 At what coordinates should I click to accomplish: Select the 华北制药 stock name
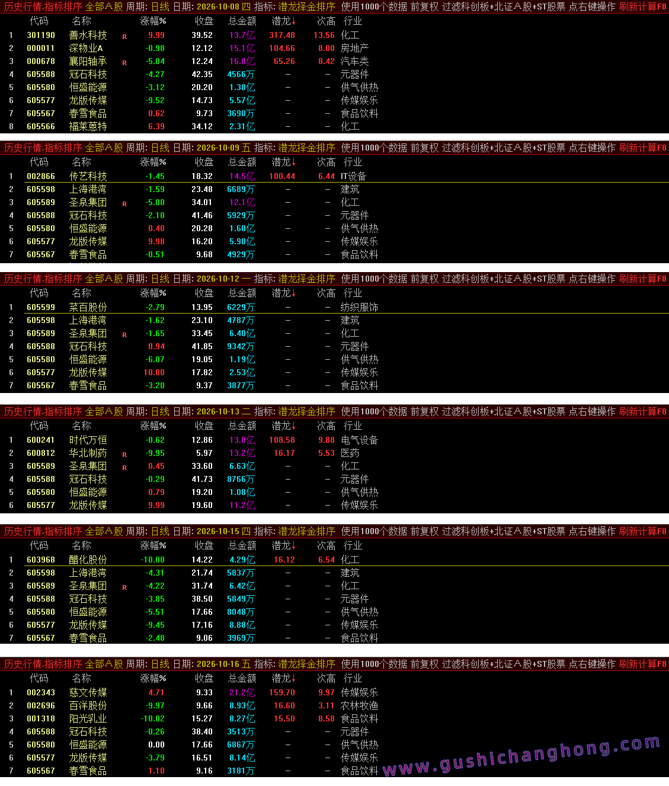[88, 453]
